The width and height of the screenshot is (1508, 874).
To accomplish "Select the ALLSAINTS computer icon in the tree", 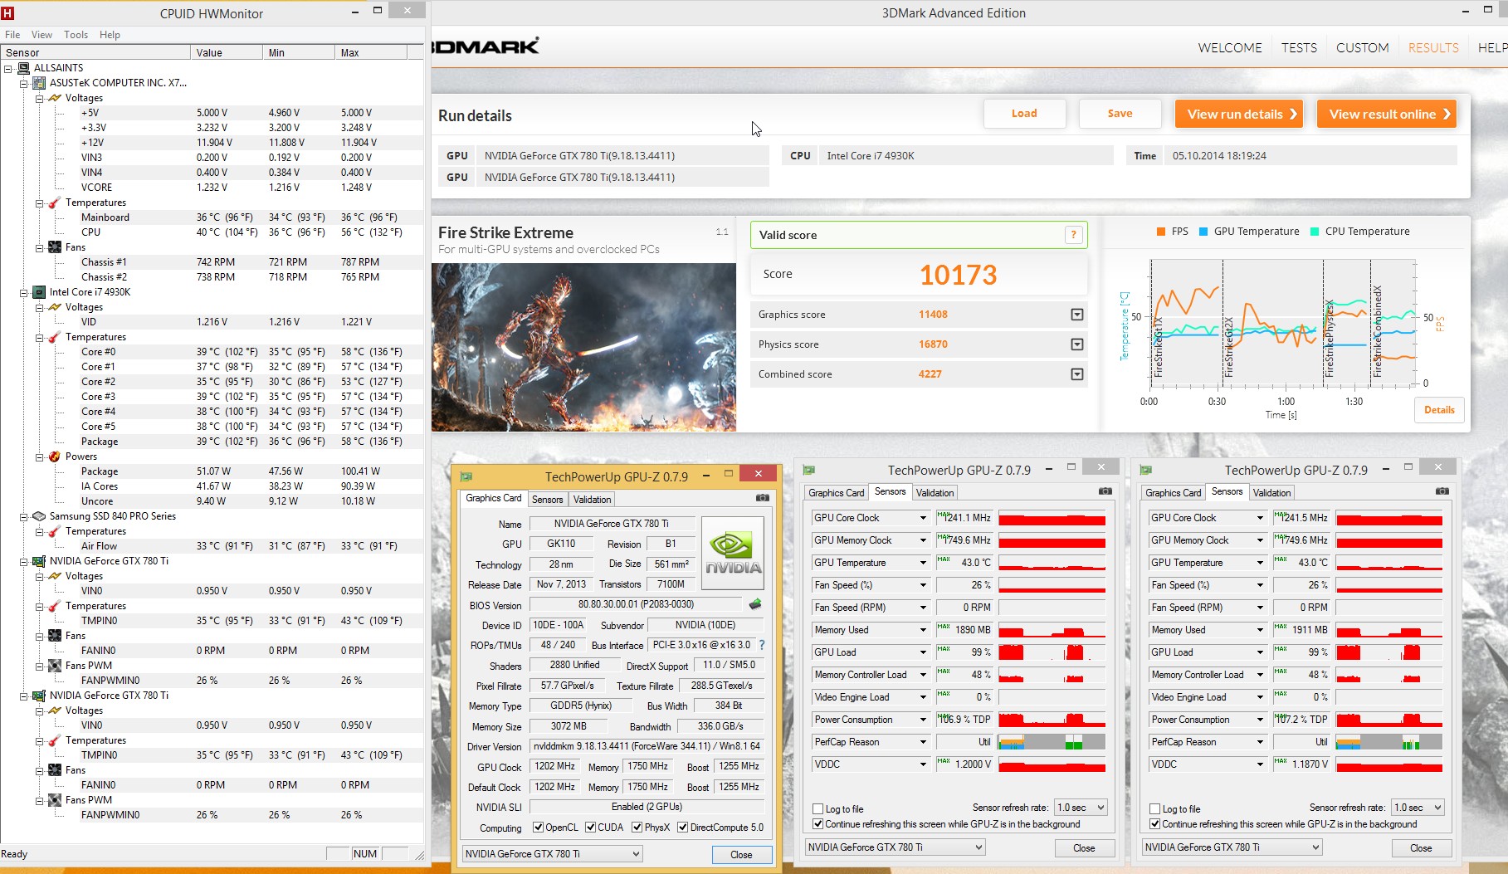I will pos(23,68).
